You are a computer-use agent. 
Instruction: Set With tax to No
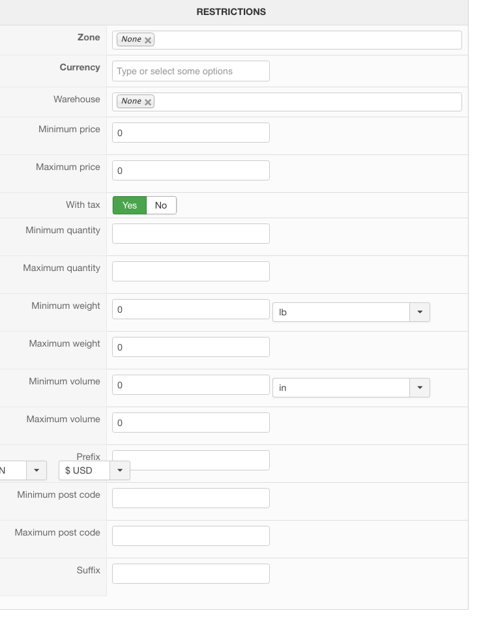pos(161,206)
